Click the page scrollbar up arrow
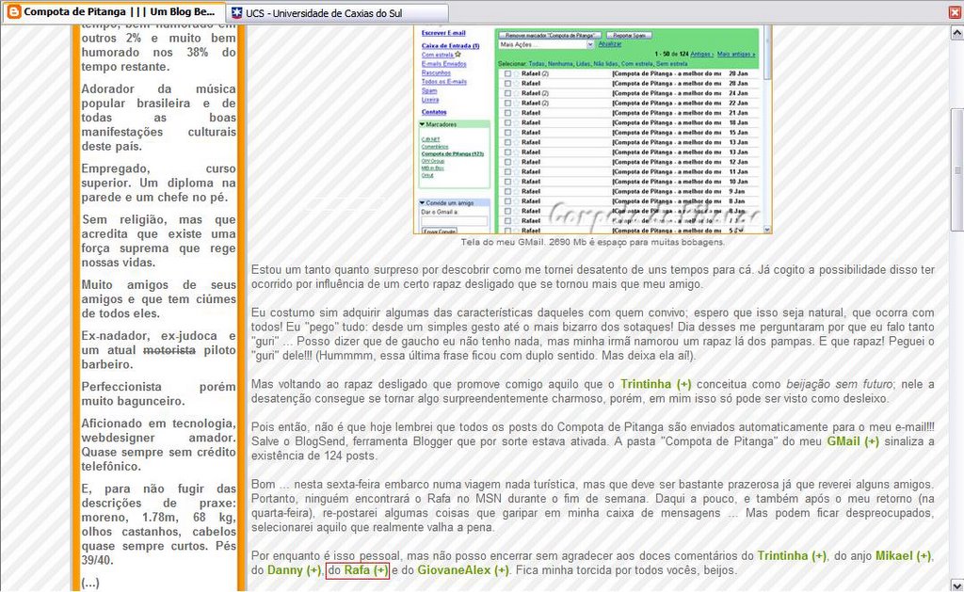The image size is (964, 592). coord(956,31)
